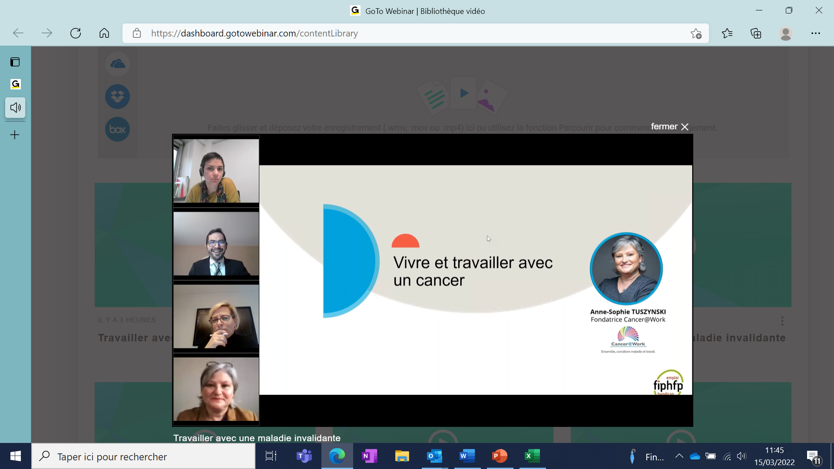Select the GoTo Webinar vertical tab
Image resolution: width=834 pixels, height=469 pixels.
coord(15,84)
